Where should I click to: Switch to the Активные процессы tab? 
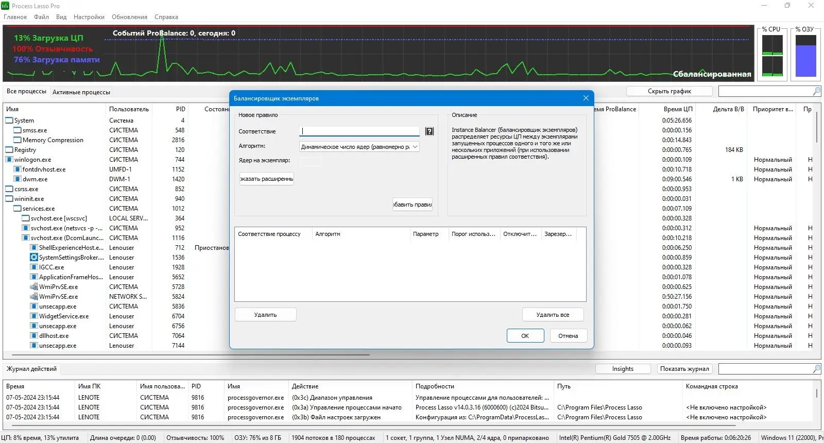[81, 92]
